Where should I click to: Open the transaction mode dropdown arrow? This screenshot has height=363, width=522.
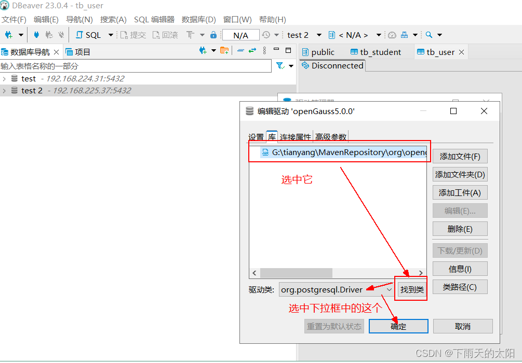[202, 35]
